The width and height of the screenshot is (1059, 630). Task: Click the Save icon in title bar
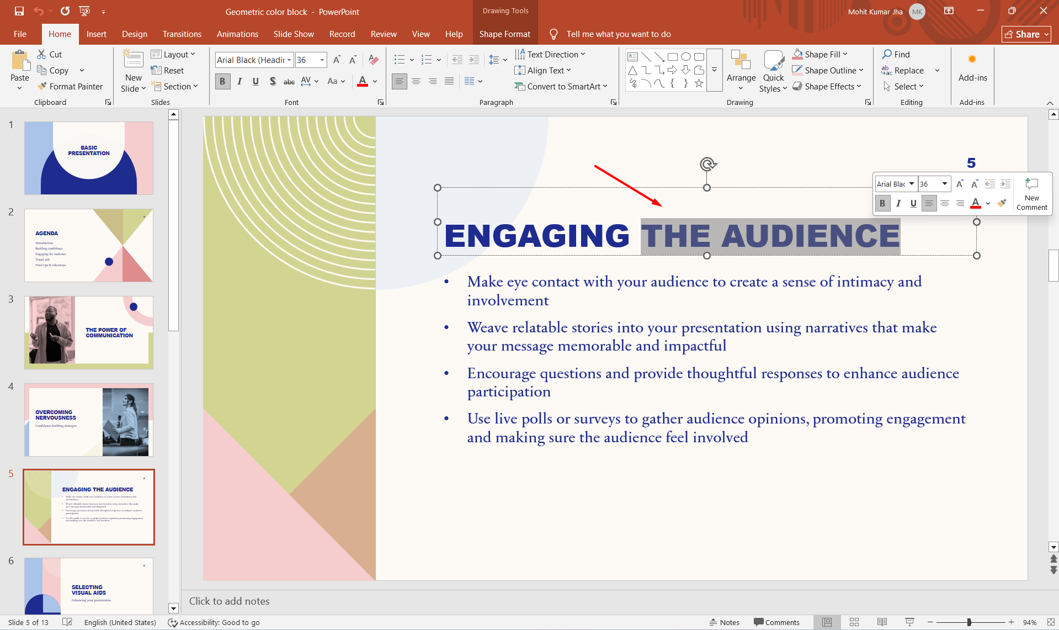19,11
